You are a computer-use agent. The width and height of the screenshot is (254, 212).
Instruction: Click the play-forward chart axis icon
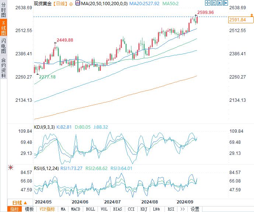[x=219, y=3]
